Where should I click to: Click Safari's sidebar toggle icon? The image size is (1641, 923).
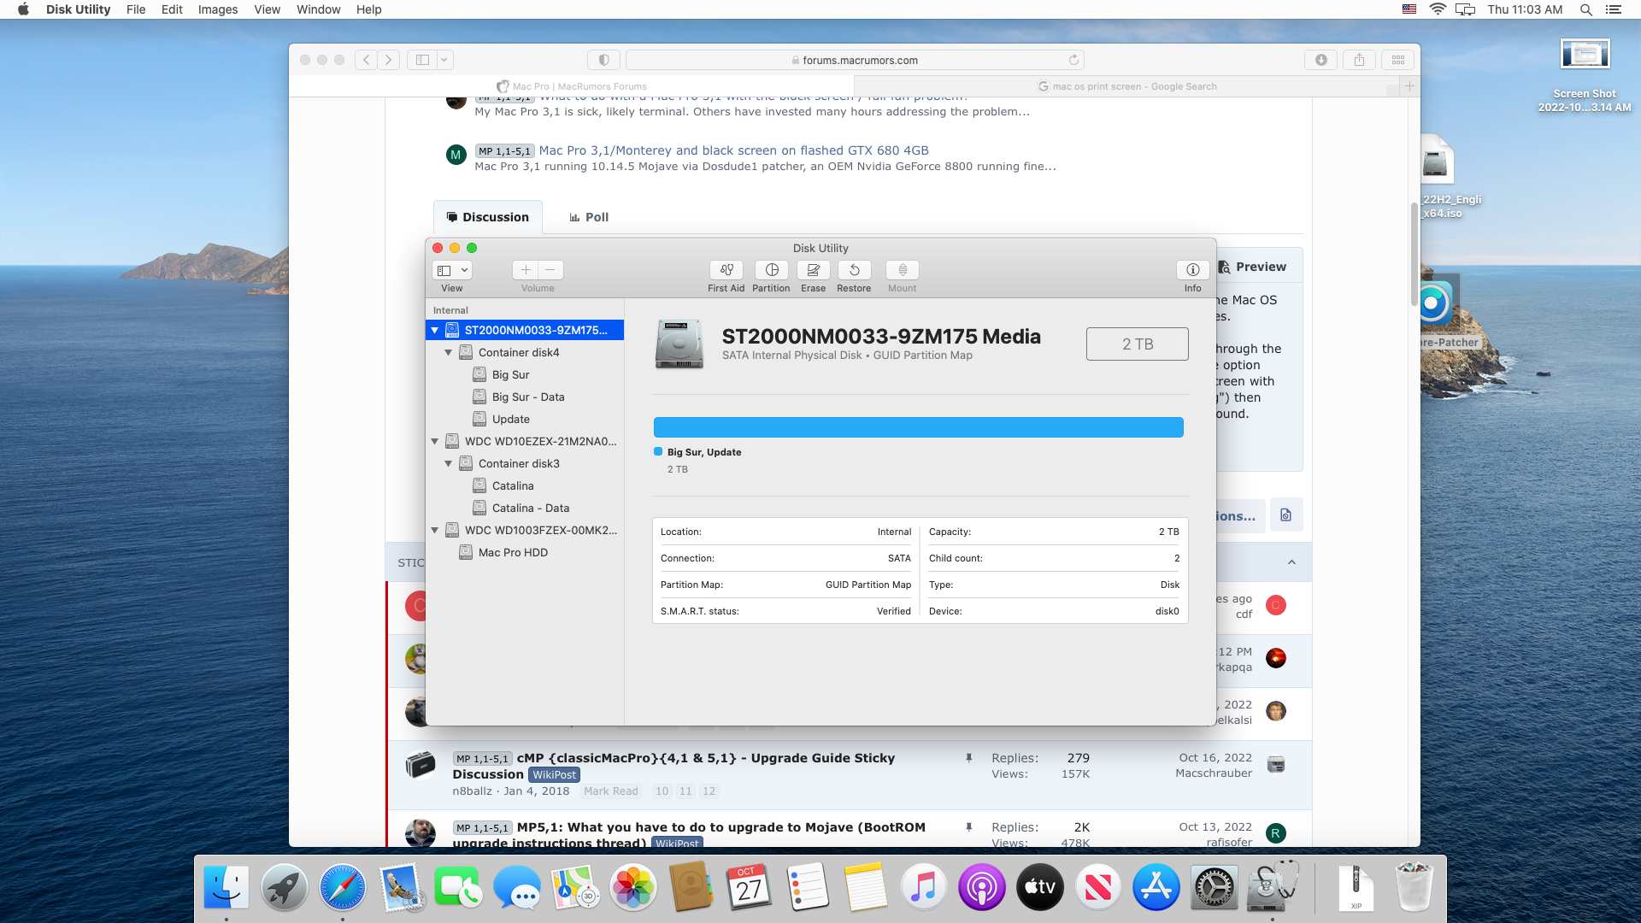pos(422,60)
